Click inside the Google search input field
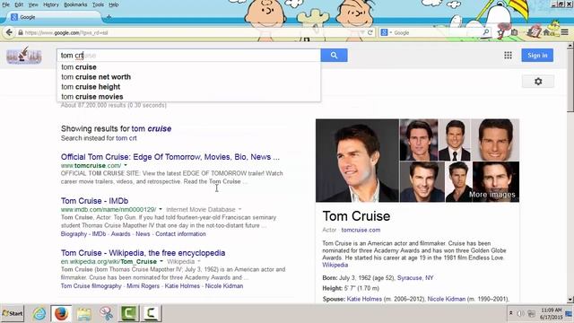This screenshot has width=574, height=323. 188,56
